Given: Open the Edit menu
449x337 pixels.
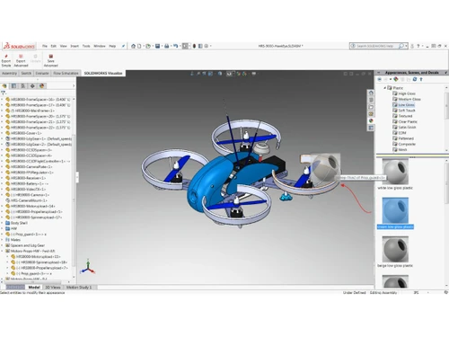Looking at the screenshot, I should [54, 46].
